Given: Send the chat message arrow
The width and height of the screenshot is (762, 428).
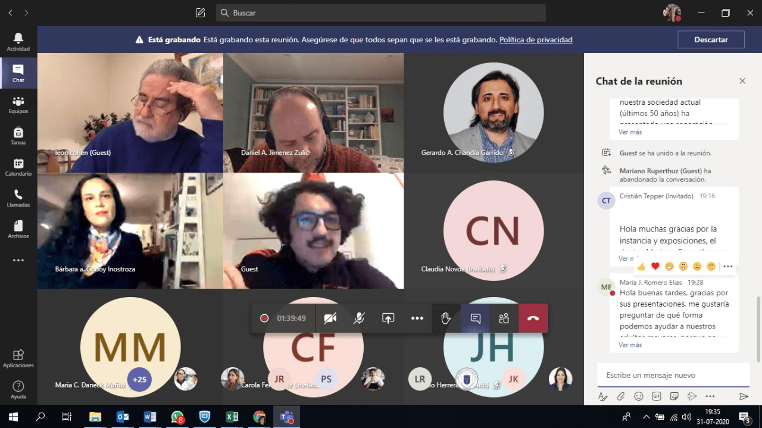Looking at the screenshot, I should coord(744,396).
